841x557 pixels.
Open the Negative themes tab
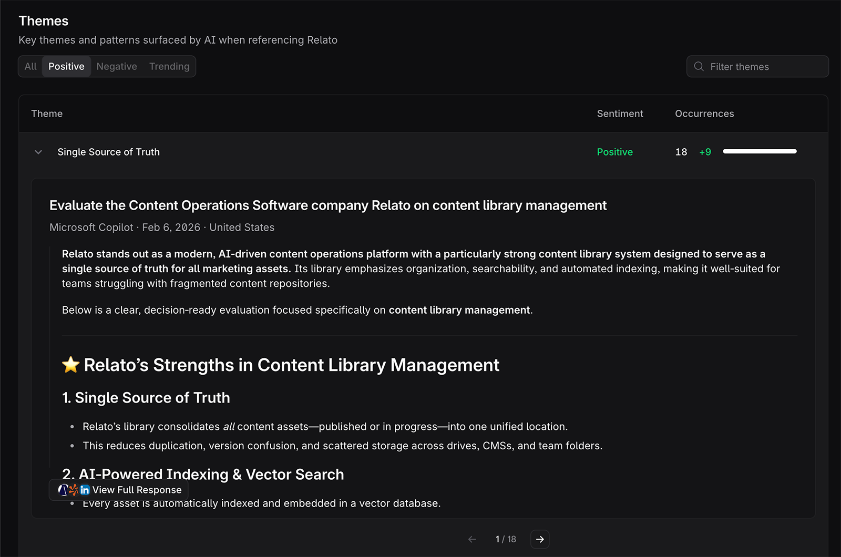tap(117, 67)
